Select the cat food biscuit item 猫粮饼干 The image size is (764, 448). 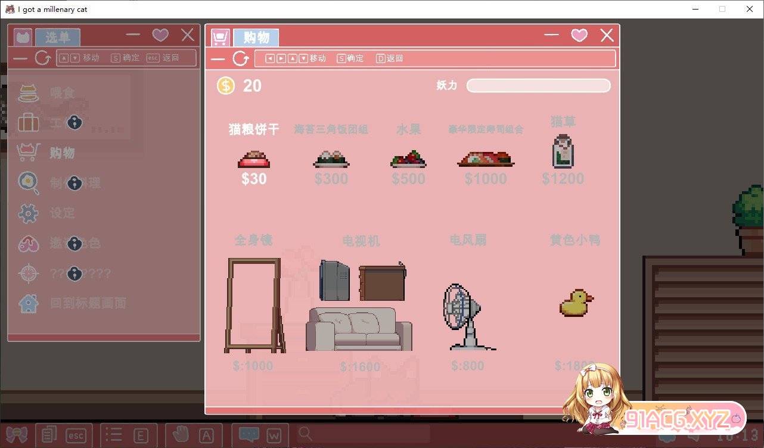254,159
